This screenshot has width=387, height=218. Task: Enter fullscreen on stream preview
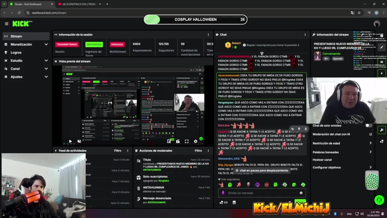pos(187,141)
